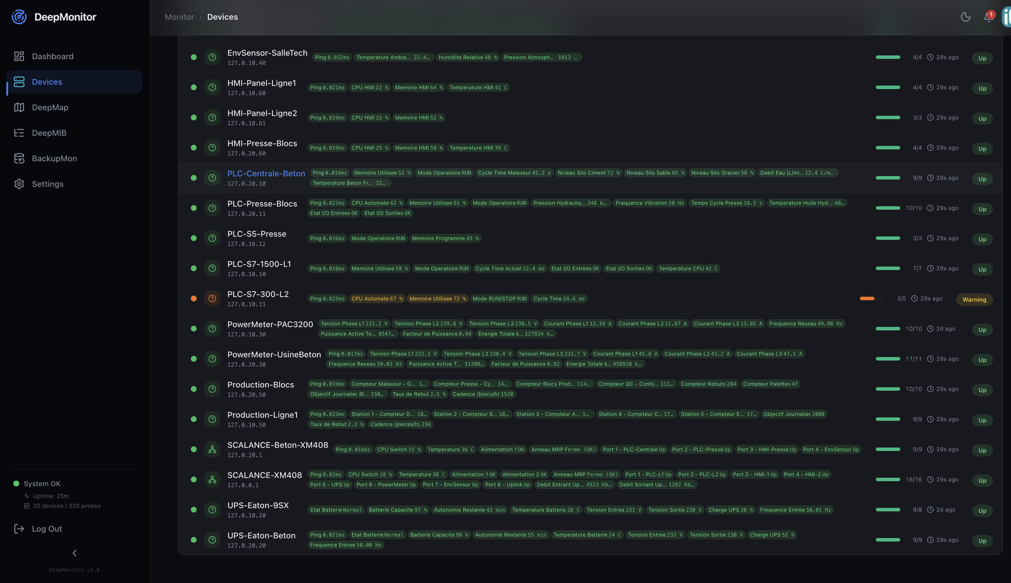Toggle dark mode with the moon icon
1011x583 pixels.
tap(966, 17)
